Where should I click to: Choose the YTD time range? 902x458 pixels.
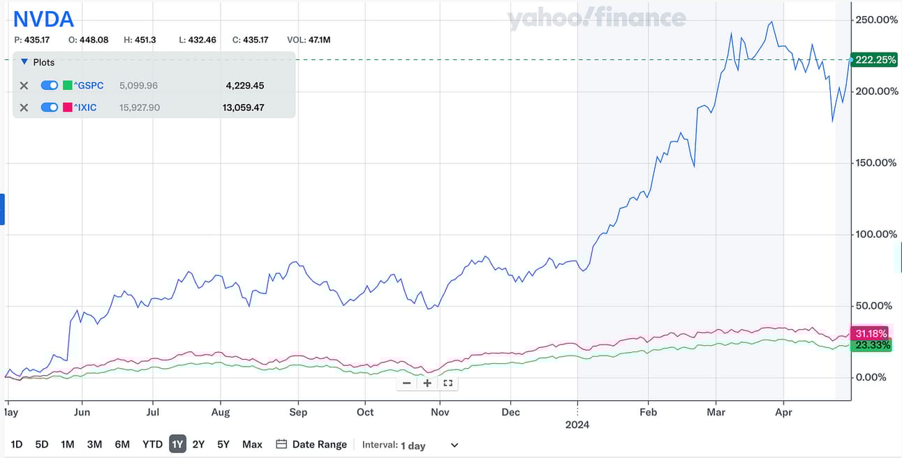[152, 444]
